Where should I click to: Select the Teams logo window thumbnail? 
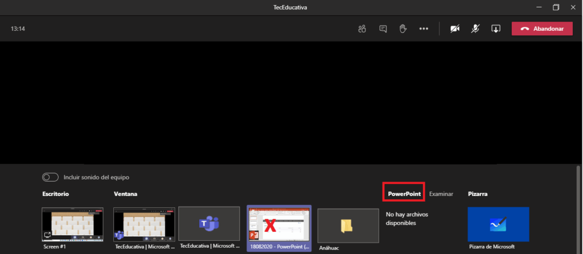[x=209, y=224]
